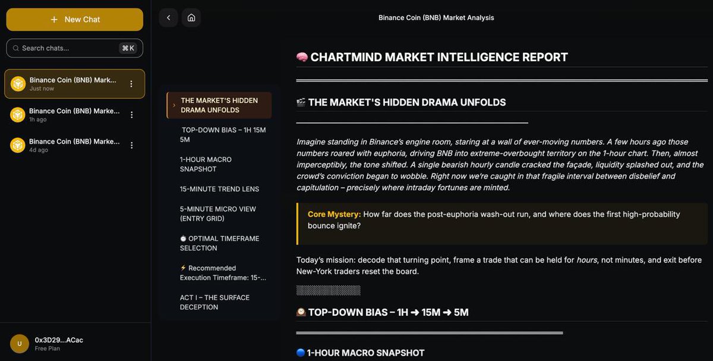Go to home via the house icon

coord(191,18)
